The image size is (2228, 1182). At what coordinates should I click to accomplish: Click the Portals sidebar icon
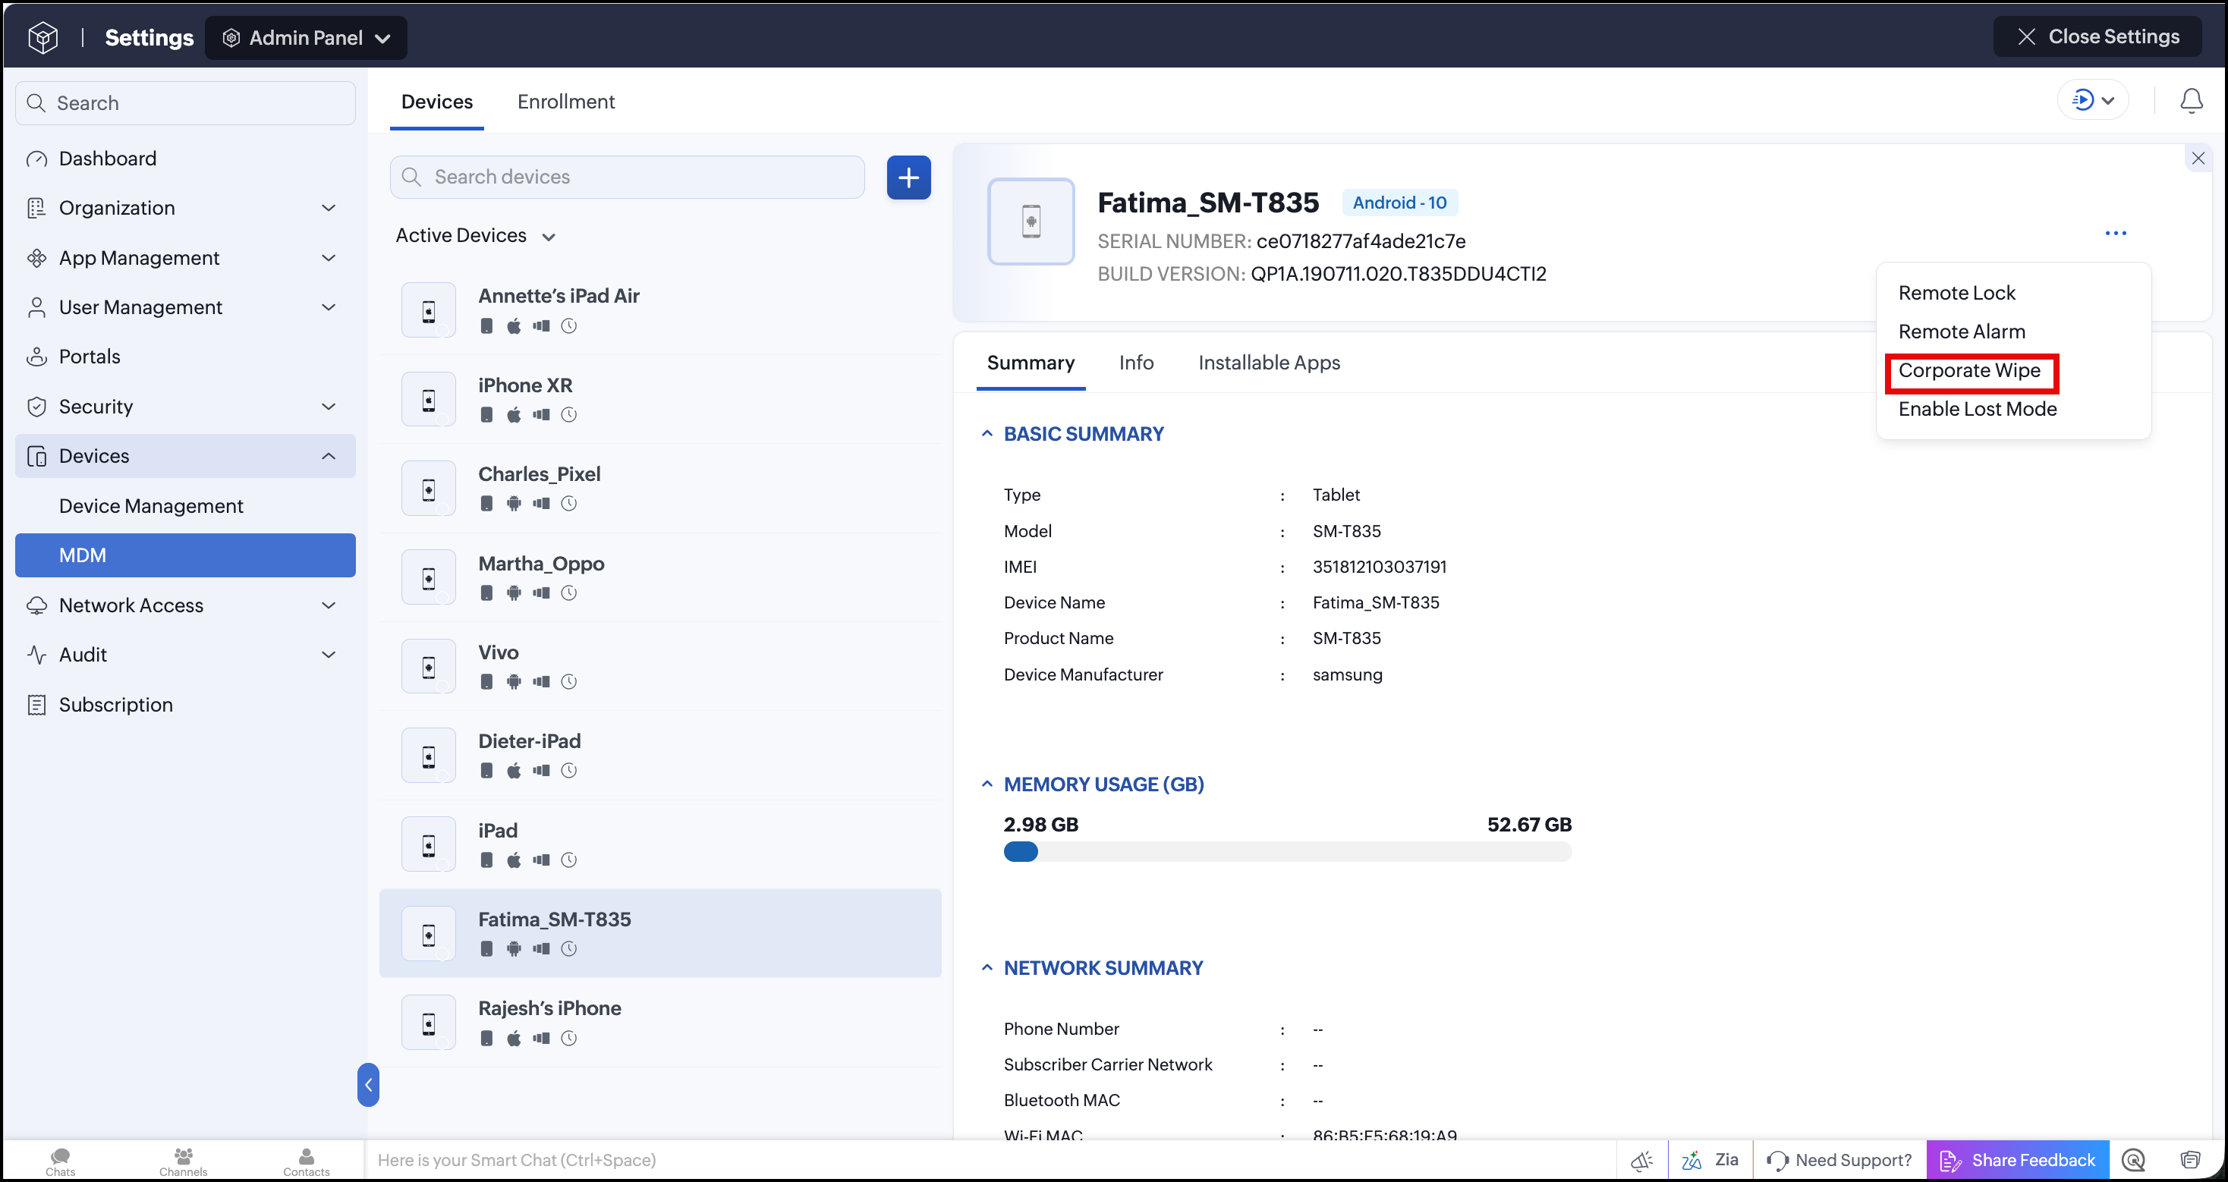[36, 357]
